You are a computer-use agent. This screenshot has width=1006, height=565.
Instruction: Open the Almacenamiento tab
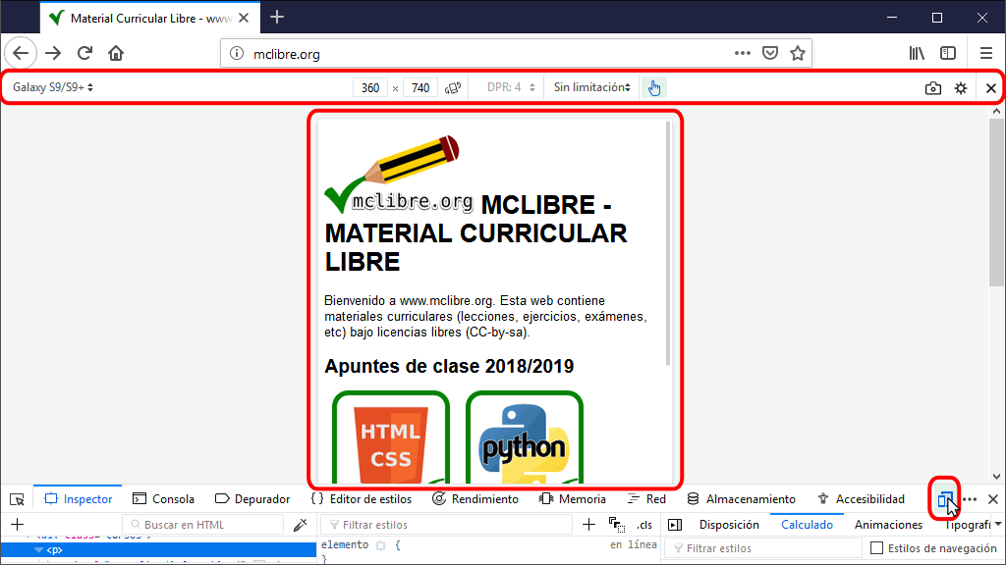[741, 499]
